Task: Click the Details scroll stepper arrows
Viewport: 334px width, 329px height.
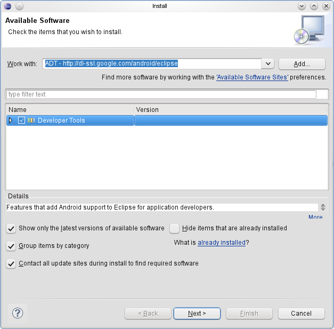Action: click(x=323, y=207)
